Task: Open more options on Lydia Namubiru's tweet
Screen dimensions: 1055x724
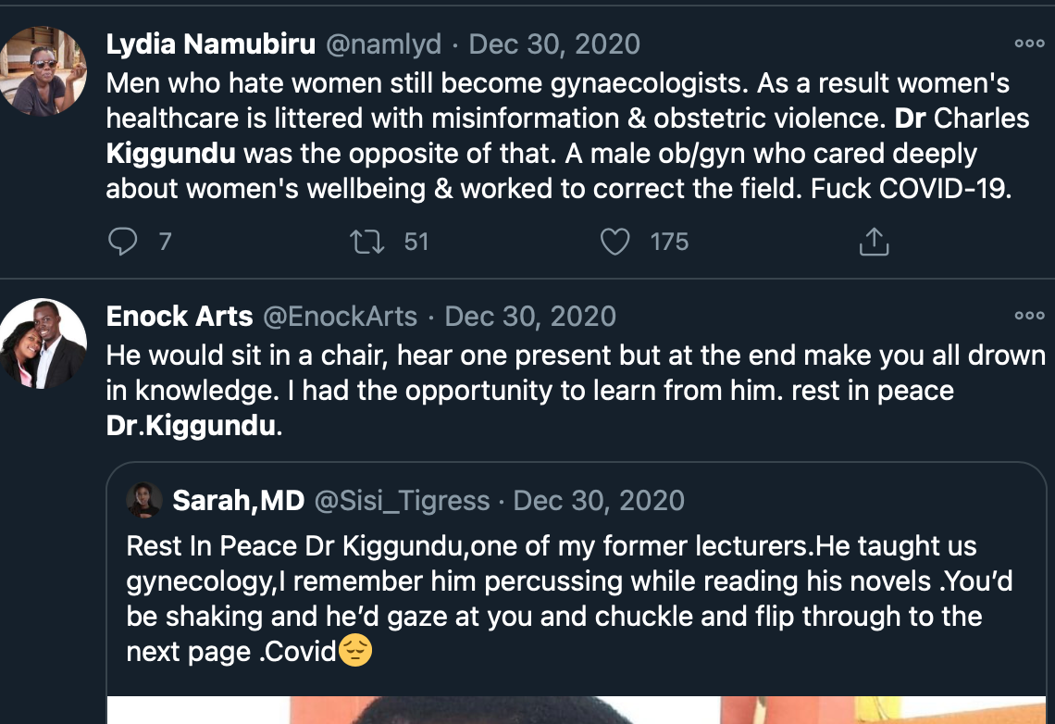Action: coord(1029,44)
